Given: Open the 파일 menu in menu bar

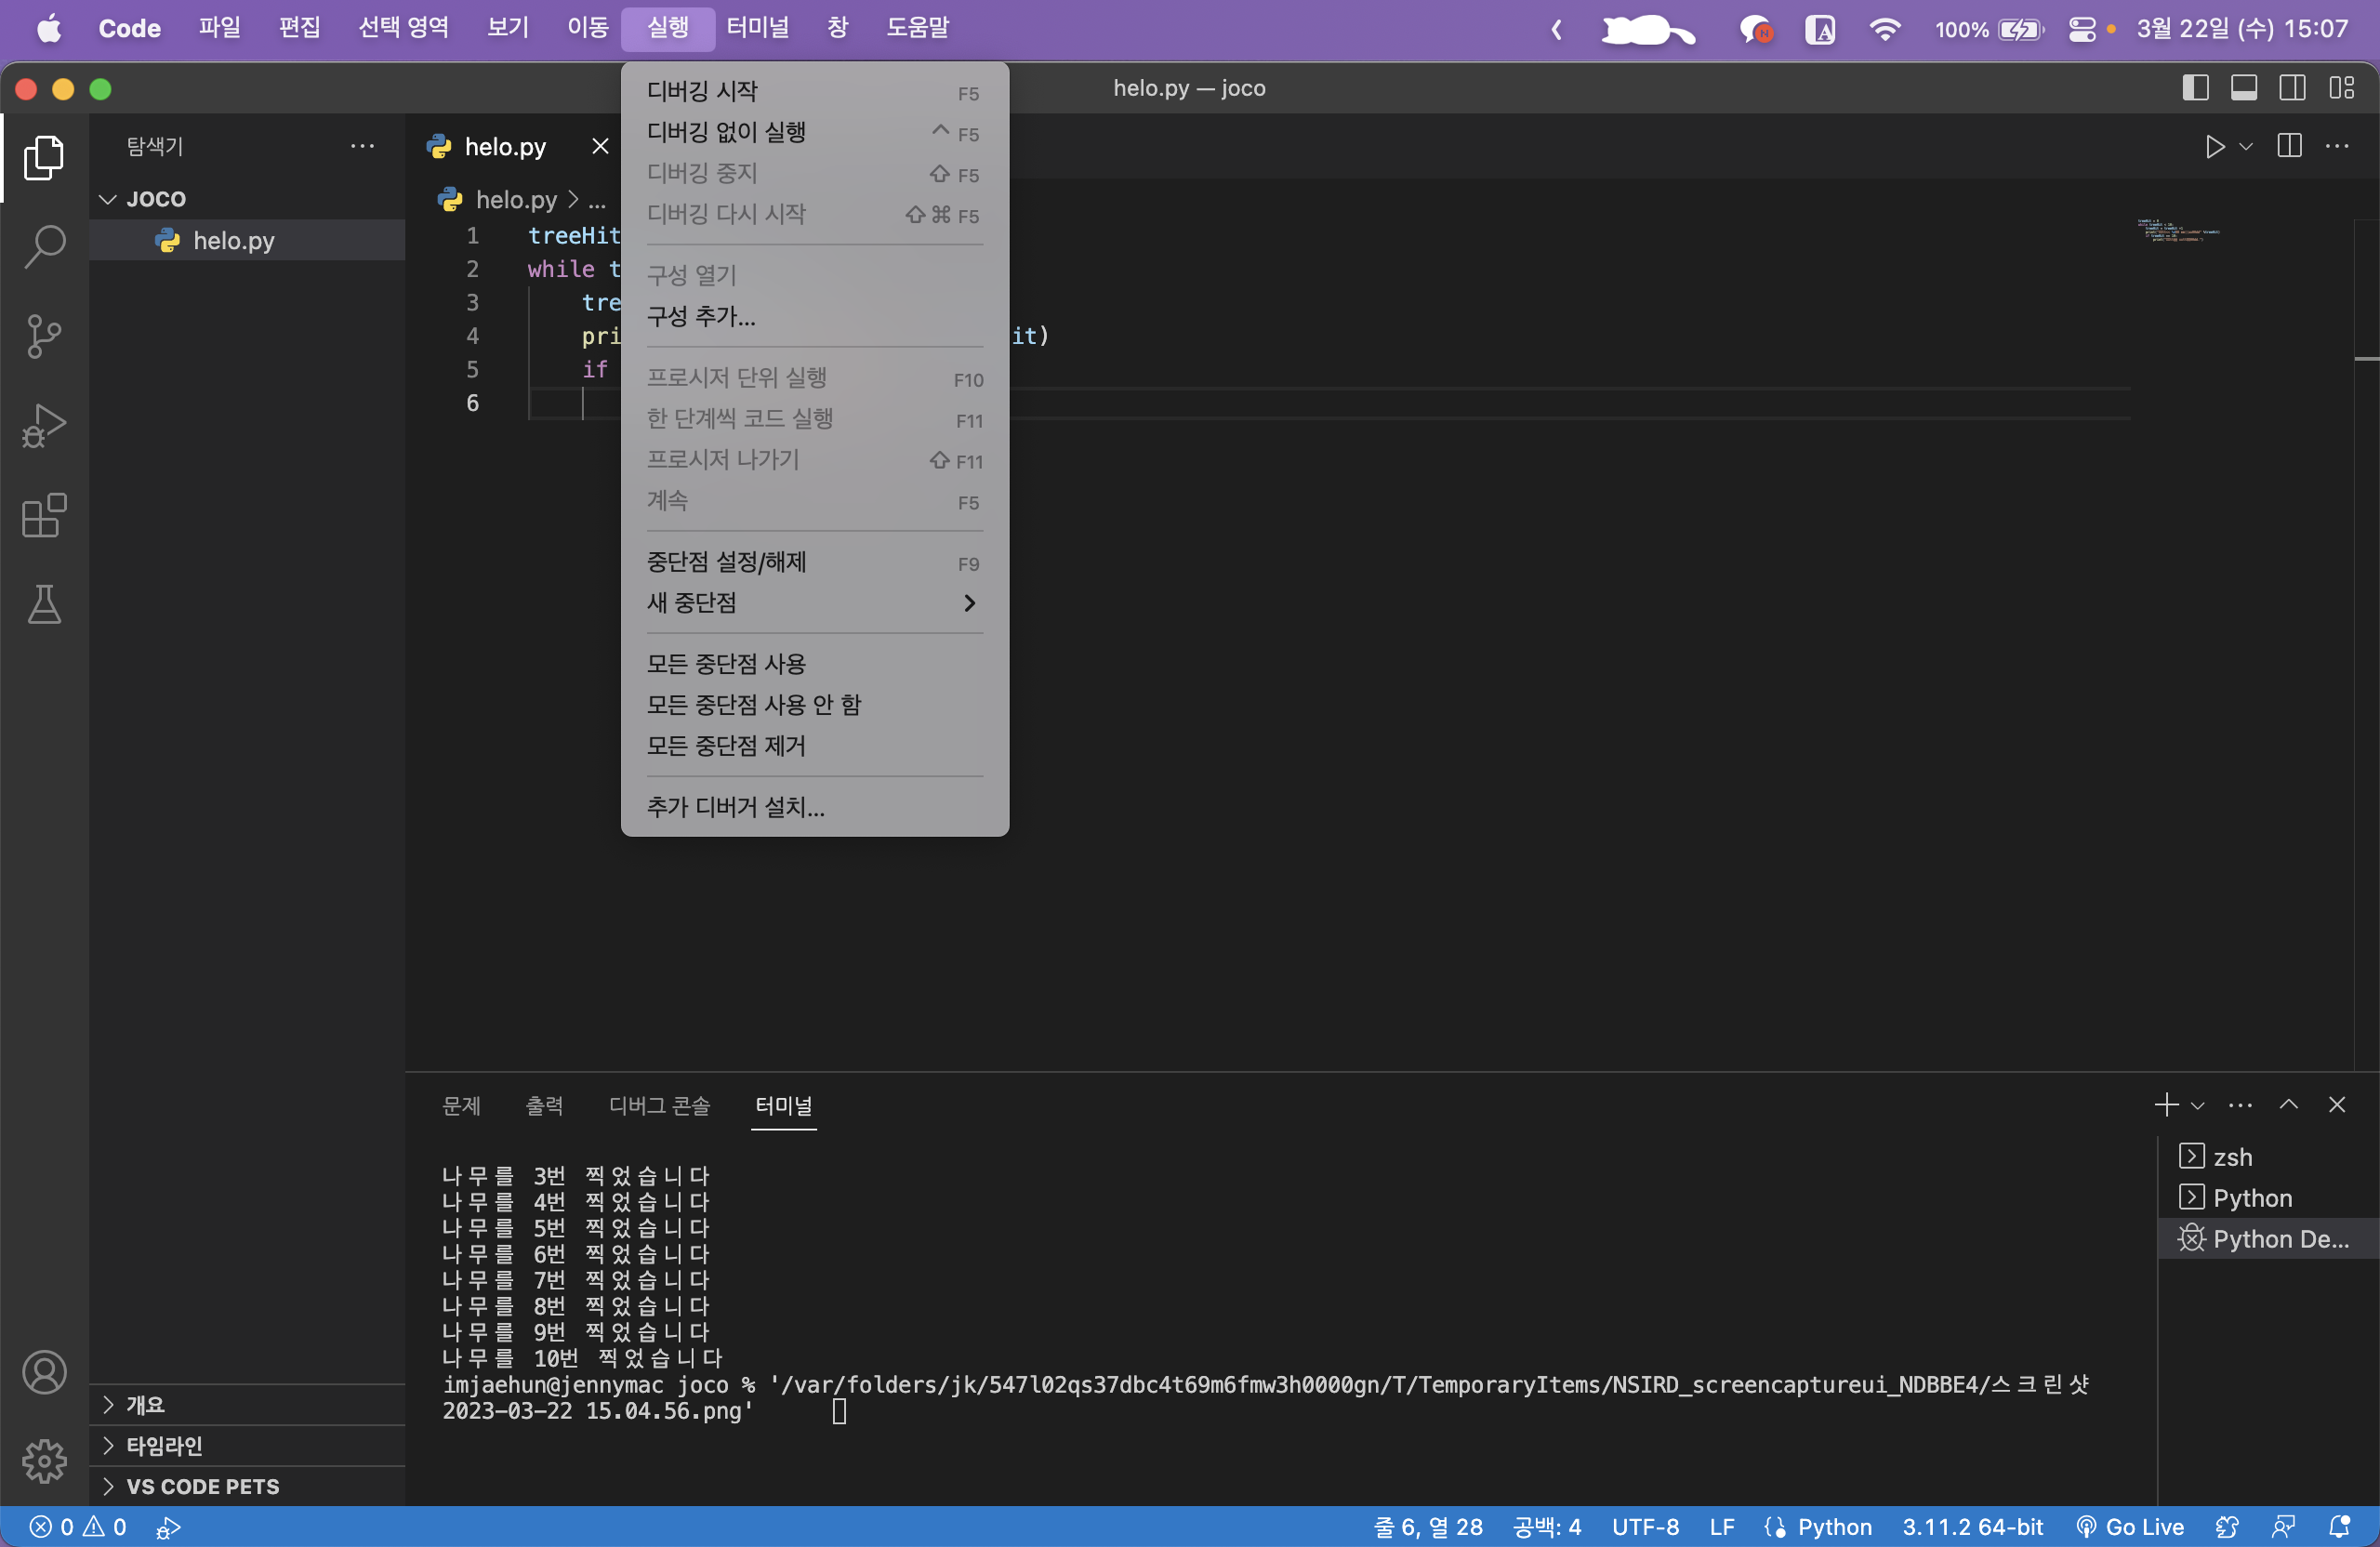Looking at the screenshot, I should coord(219,28).
